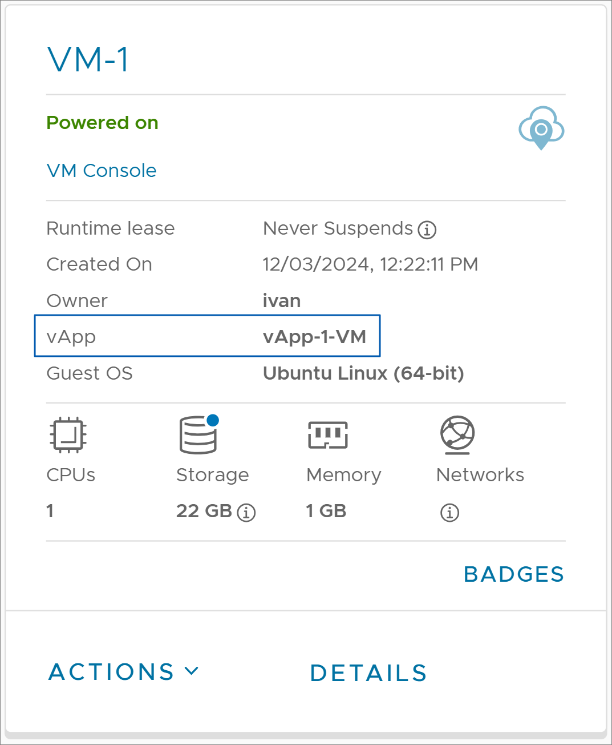Screen dimensions: 612x745
Task: Click the cloud location pin icon
Action: (541, 128)
